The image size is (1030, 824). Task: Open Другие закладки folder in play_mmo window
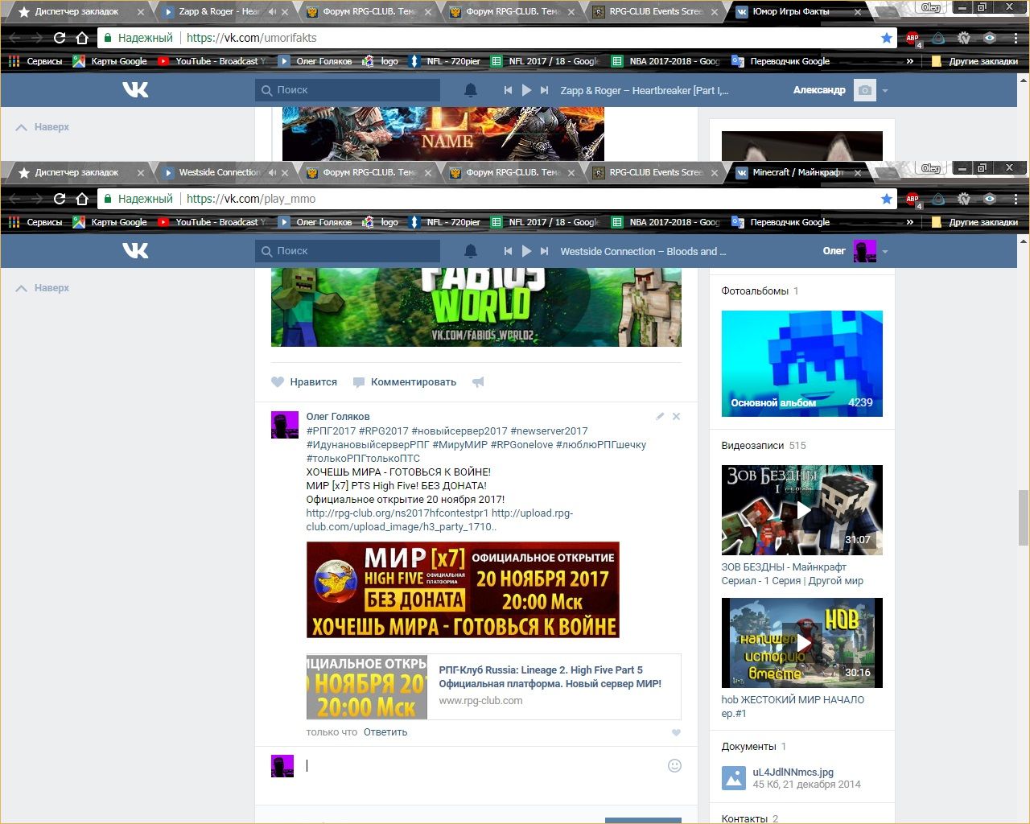974,222
